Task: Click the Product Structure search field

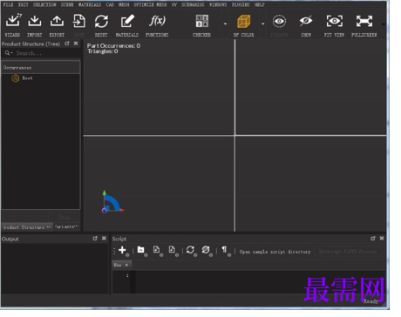Action: pos(46,53)
